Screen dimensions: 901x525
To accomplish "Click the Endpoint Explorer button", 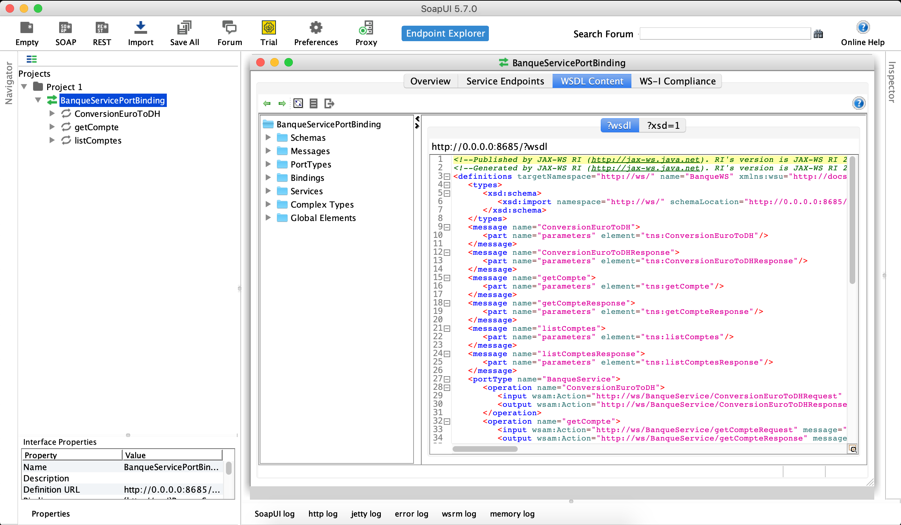I will tap(445, 33).
